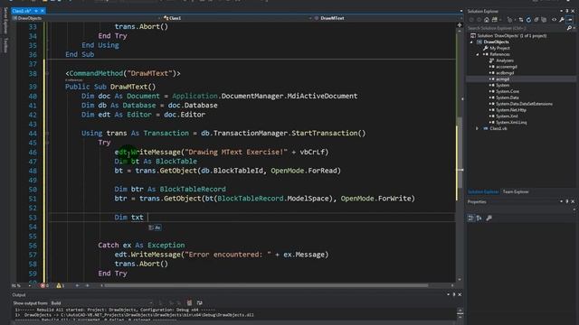
Task: Click the Categorized view icon in Properties panel
Action: pos(470,218)
